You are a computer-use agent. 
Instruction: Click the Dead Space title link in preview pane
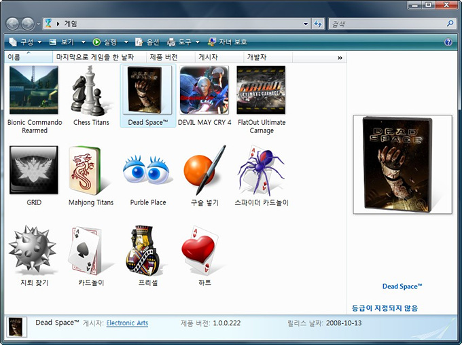pos(402,286)
